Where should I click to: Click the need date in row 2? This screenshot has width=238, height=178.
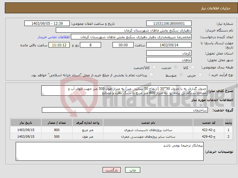tap(26, 137)
